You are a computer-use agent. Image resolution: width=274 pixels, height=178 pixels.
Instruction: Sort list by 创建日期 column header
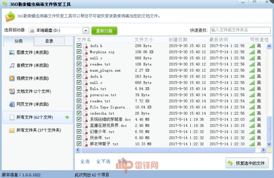coord(178,40)
